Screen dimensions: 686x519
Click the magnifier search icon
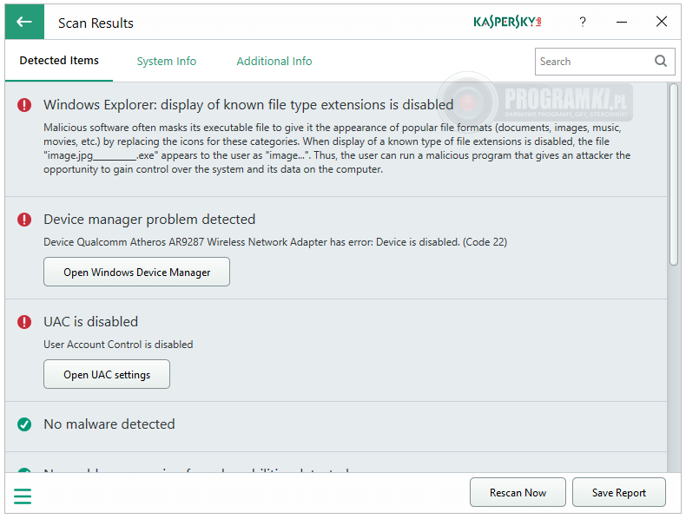coord(661,62)
